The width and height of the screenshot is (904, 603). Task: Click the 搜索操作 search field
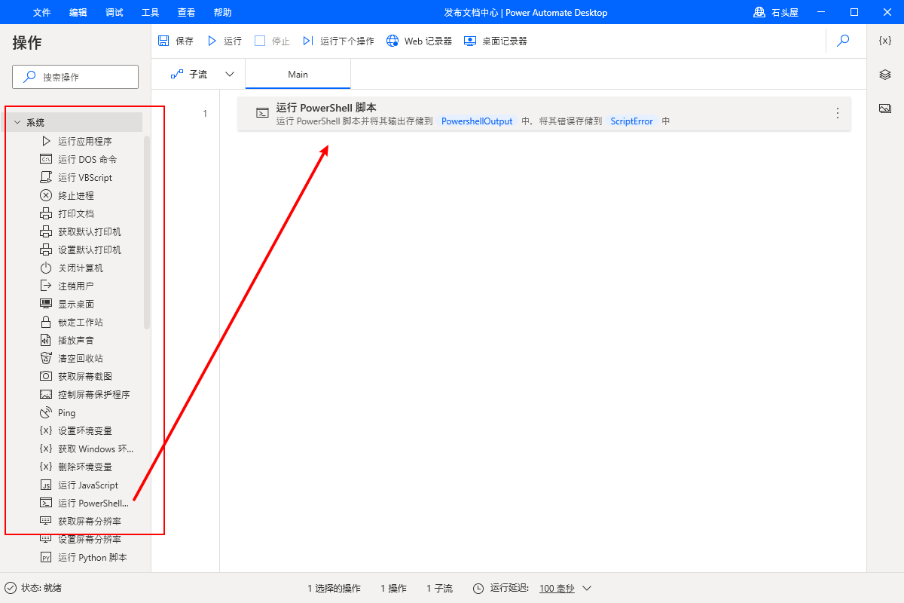coord(75,77)
